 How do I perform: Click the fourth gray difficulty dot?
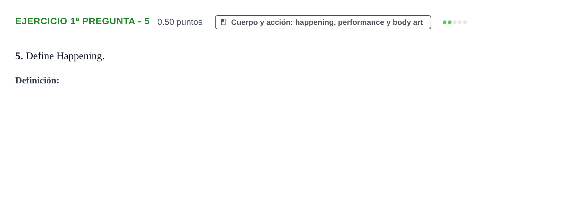[460, 22]
